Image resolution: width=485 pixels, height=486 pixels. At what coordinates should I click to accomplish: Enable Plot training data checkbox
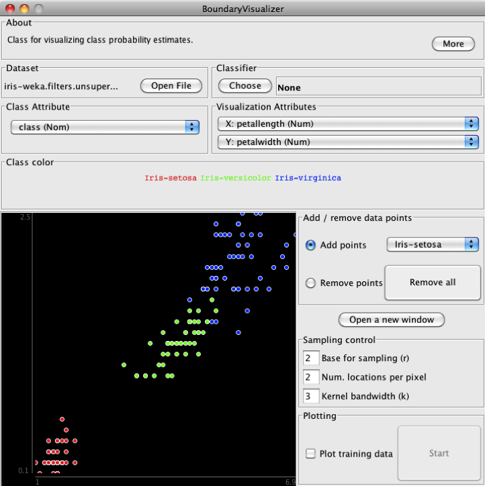pos(310,454)
